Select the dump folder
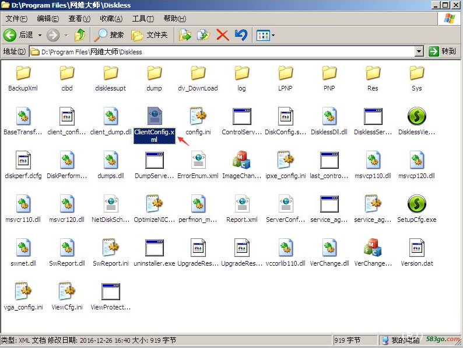Screen dimensions: 463x348 coord(154,79)
